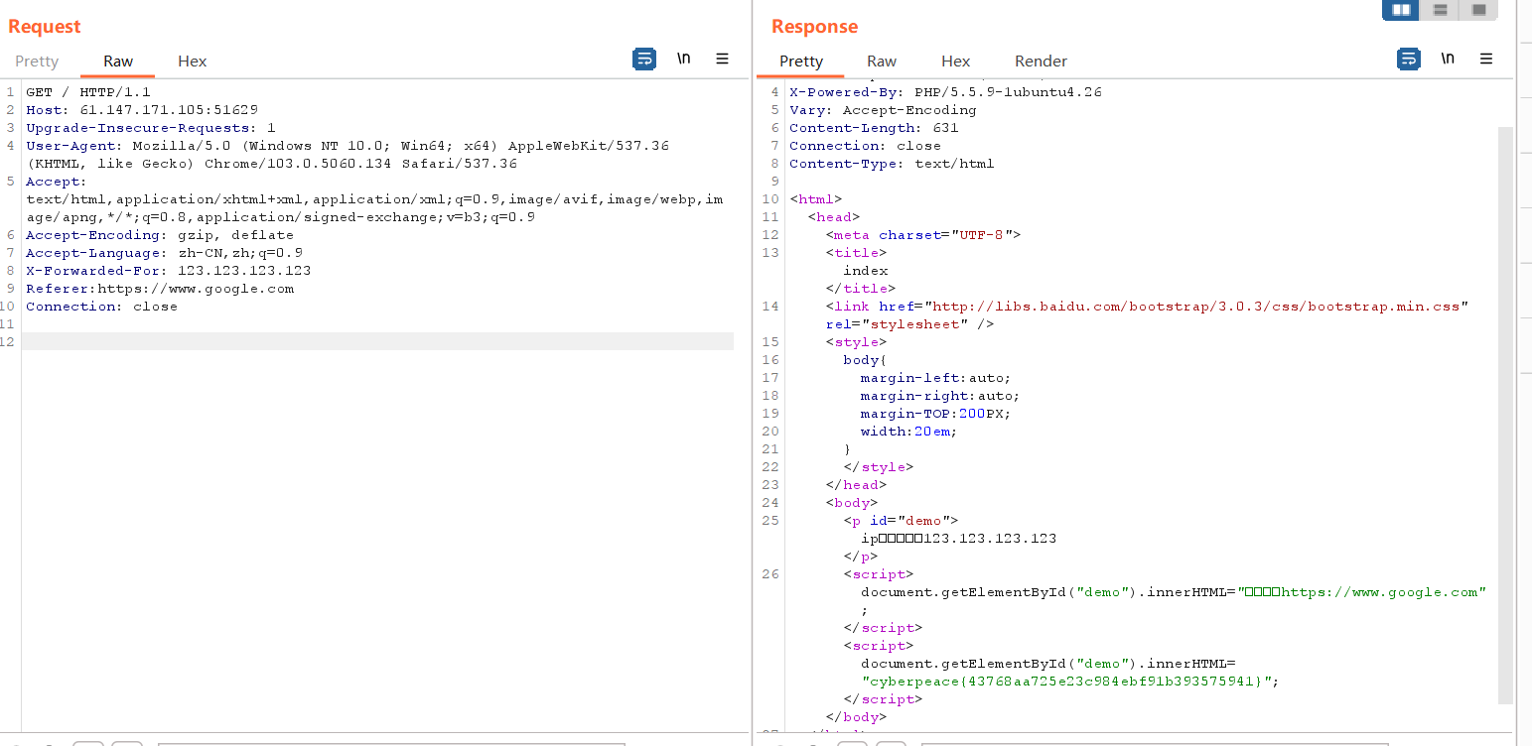Click the 'margin-right:auto;' style line
Image resolution: width=1532 pixels, height=746 pixels.
[x=939, y=396]
